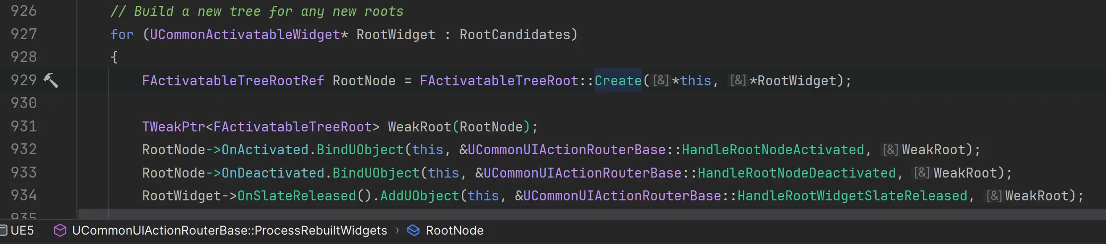Click the hammer build icon on line 929

[51, 80]
